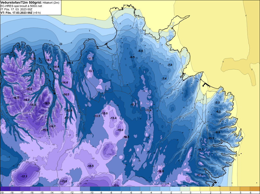Click the -9.5 temperature value

132,57
